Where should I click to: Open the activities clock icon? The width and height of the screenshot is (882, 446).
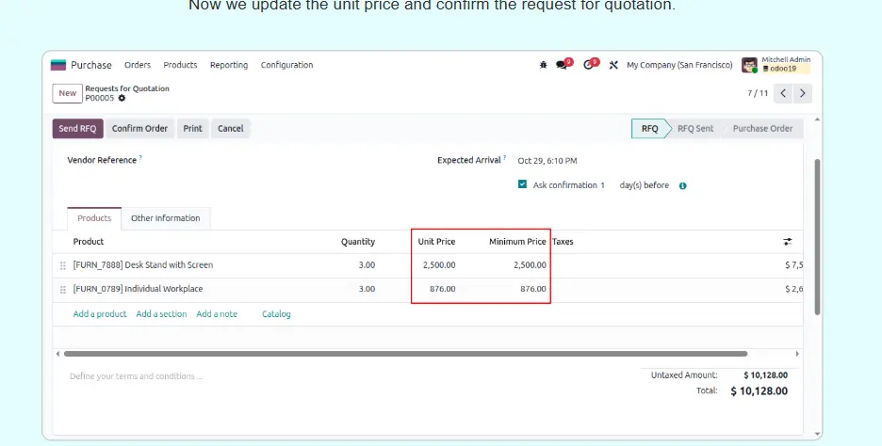589,65
